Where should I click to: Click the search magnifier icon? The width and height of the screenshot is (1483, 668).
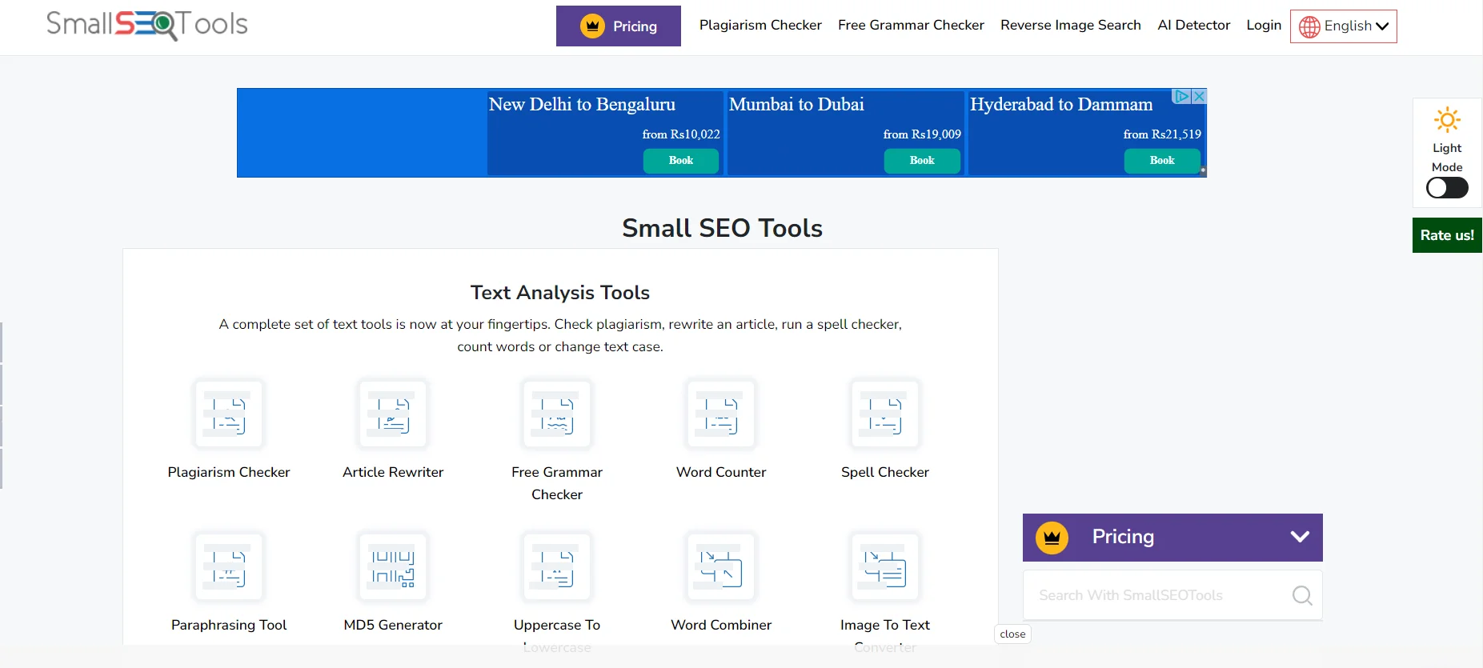click(x=1302, y=595)
